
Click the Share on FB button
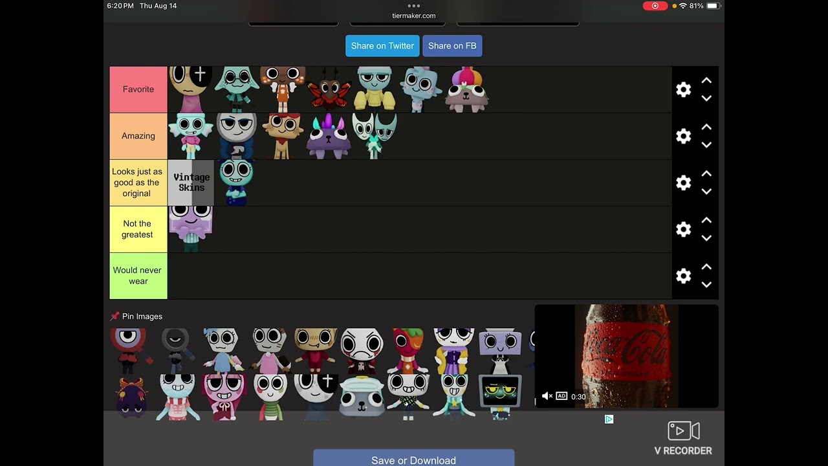point(452,46)
